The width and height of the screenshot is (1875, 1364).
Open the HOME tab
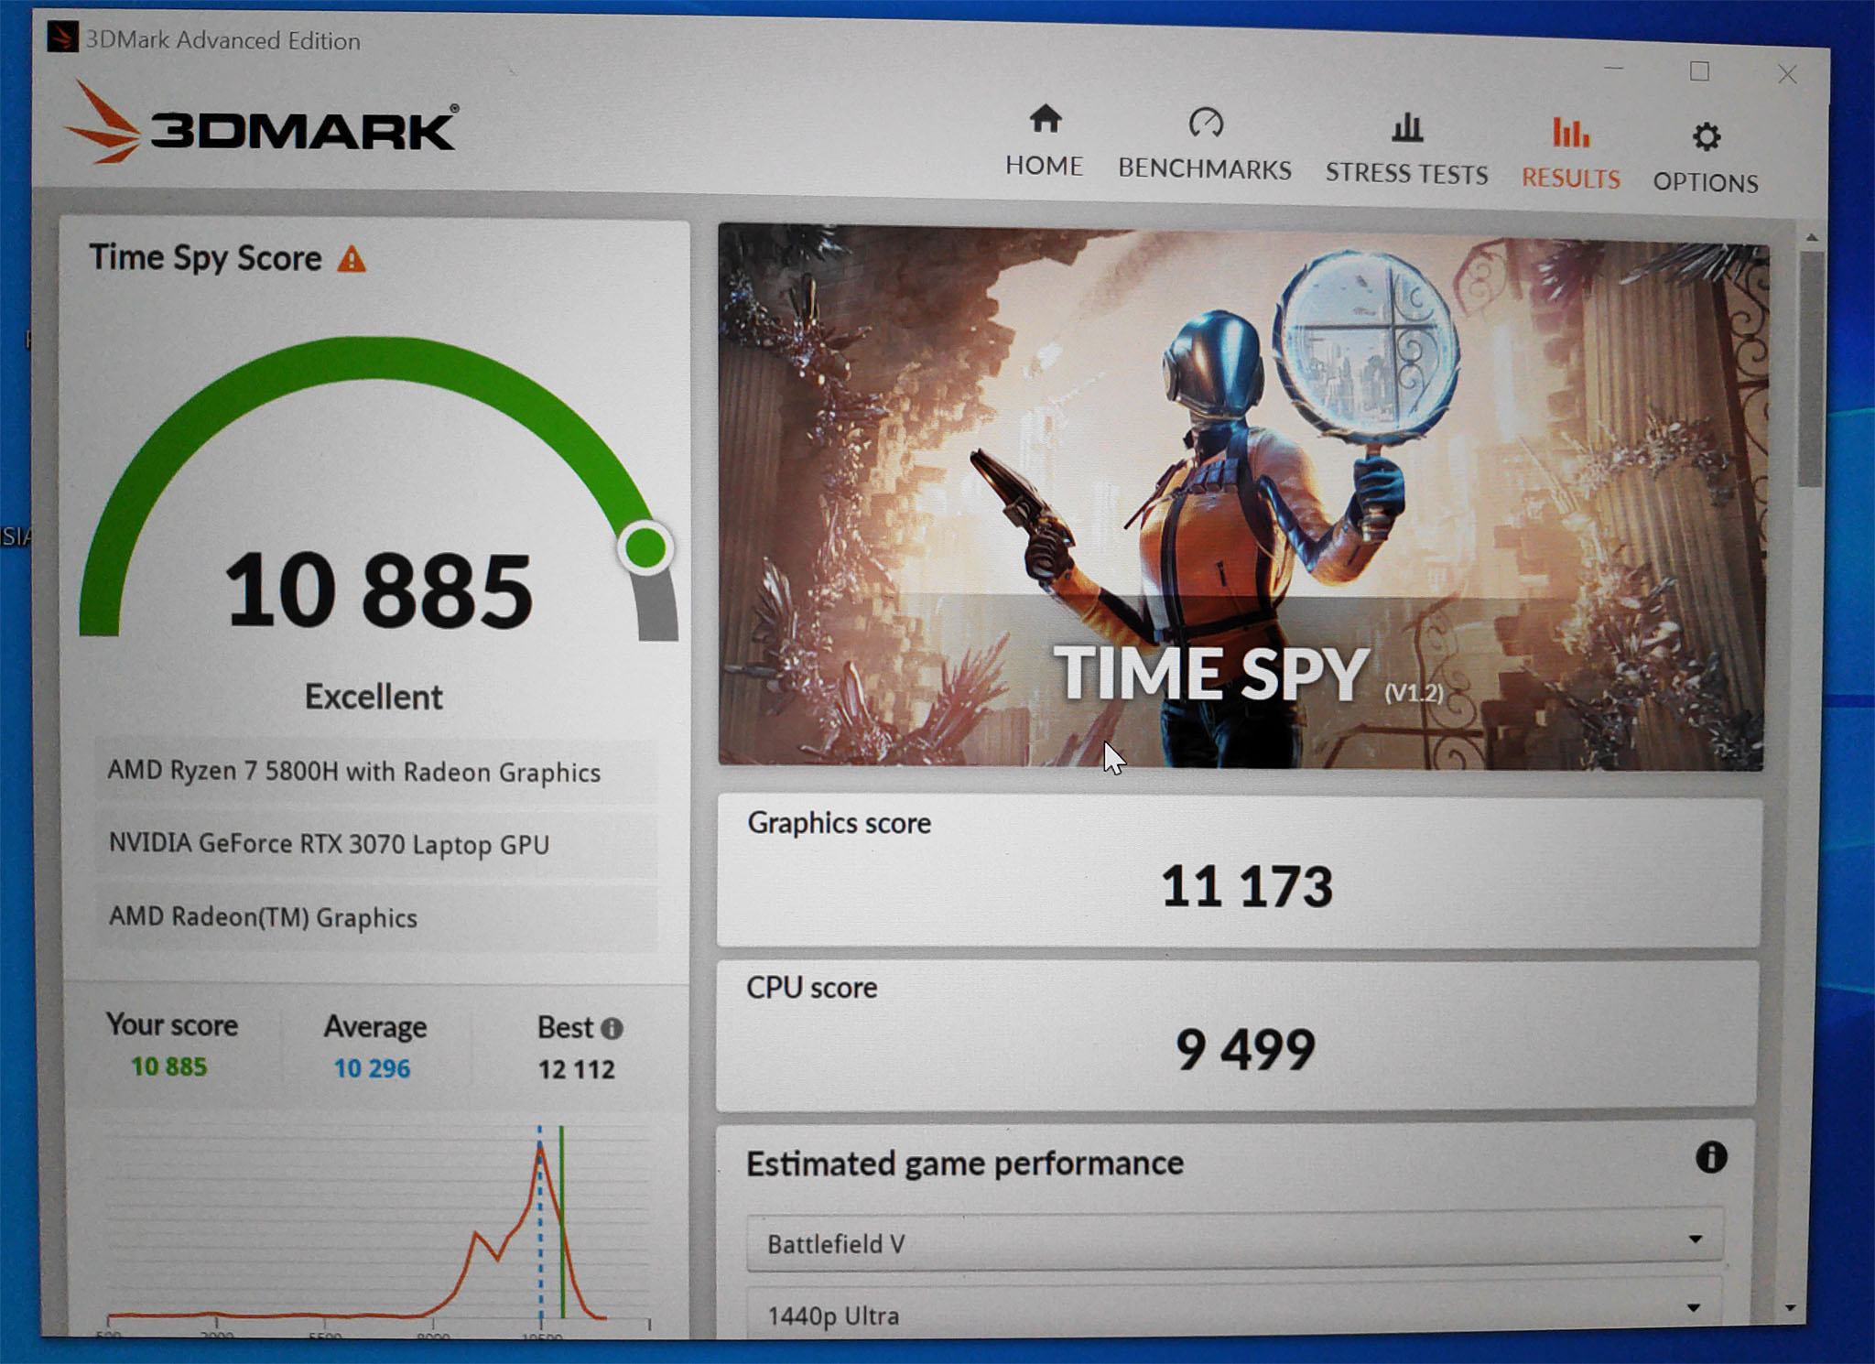[1044, 166]
